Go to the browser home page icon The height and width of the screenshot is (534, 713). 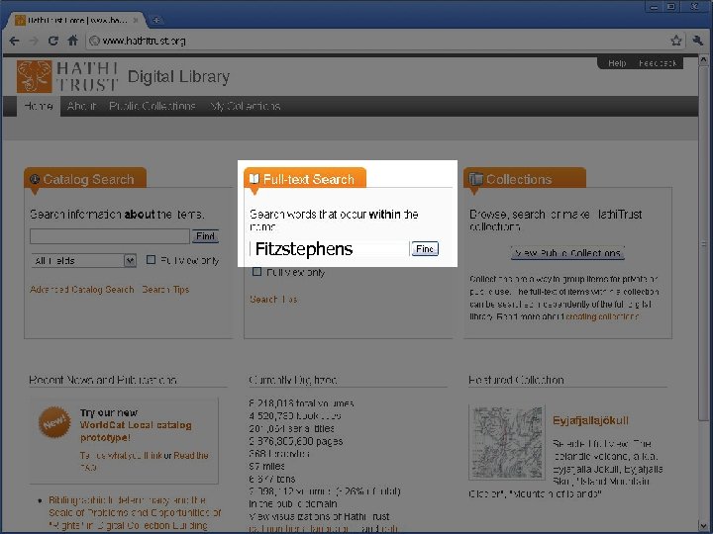tap(72, 41)
